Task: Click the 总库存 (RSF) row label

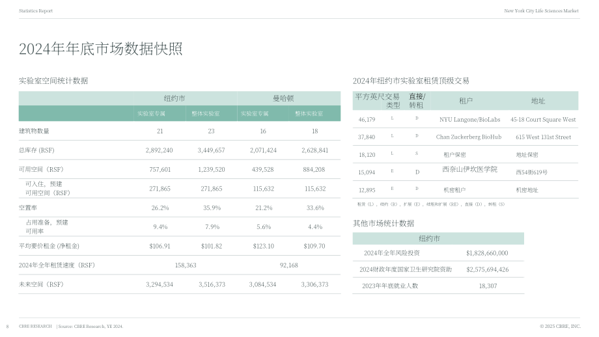Action: click(36, 150)
